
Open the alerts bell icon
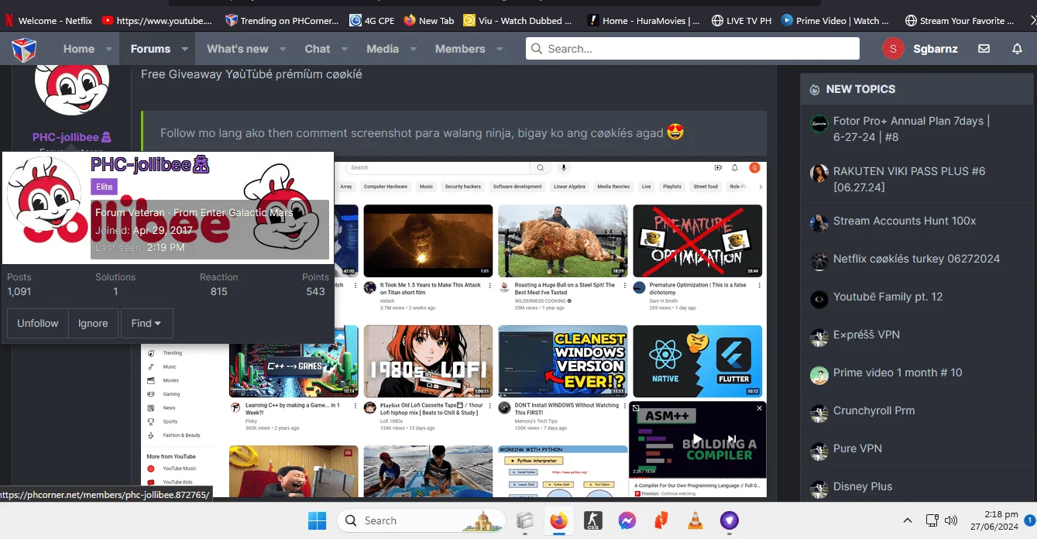pos(1017,49)
